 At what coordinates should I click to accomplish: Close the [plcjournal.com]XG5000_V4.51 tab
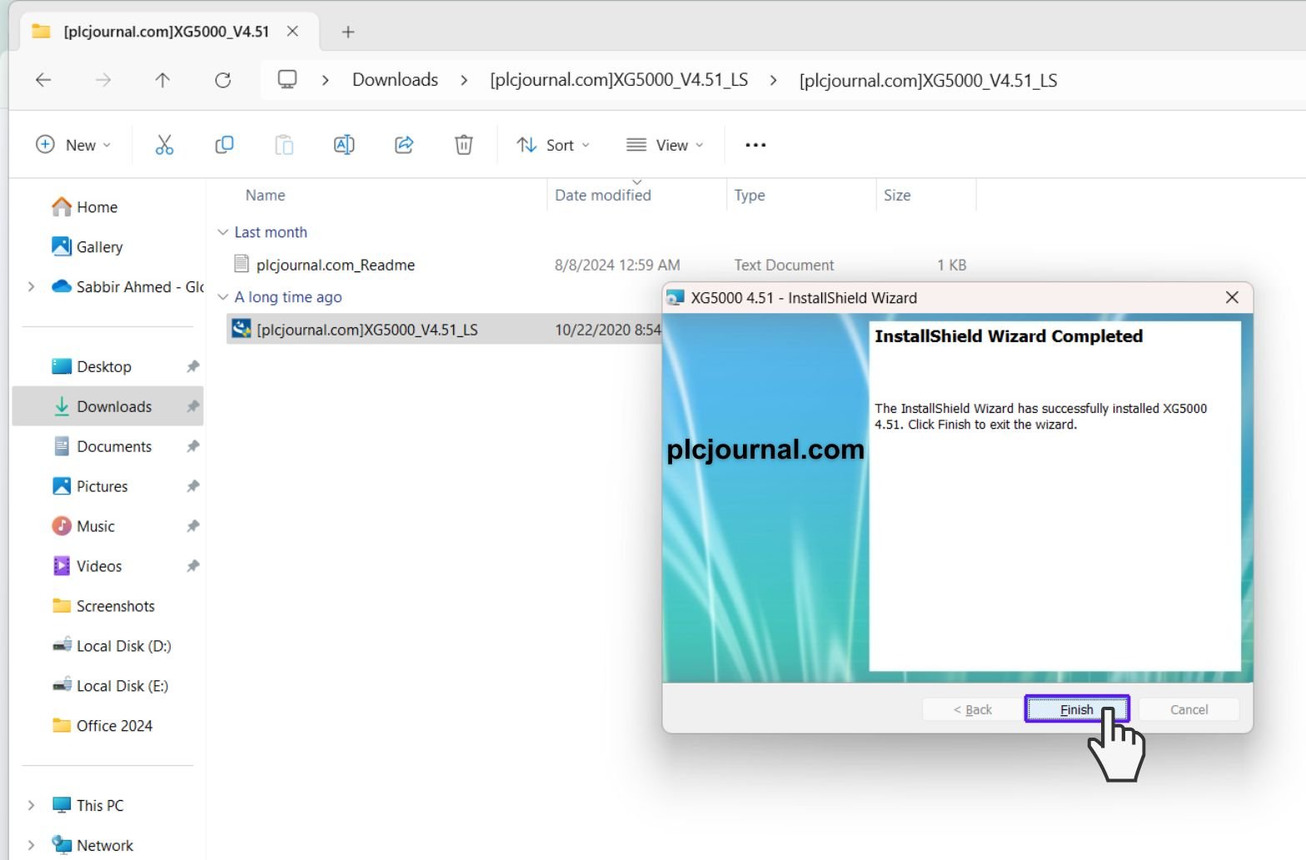pos(292,32)
